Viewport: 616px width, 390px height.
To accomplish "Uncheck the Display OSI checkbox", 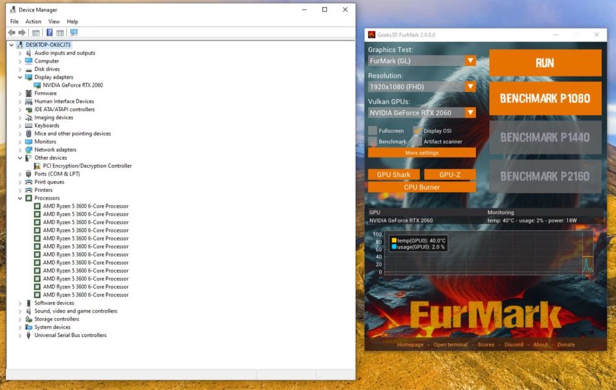I will 417,130.
